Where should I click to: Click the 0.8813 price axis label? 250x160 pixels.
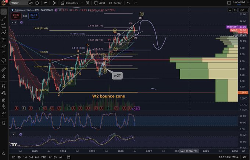pyautogui.click(x=243, y=92)
